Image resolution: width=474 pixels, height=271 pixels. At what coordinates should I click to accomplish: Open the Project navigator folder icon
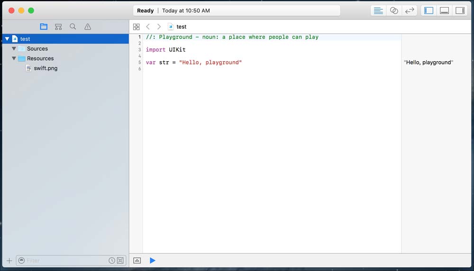(x=44, y=27)
